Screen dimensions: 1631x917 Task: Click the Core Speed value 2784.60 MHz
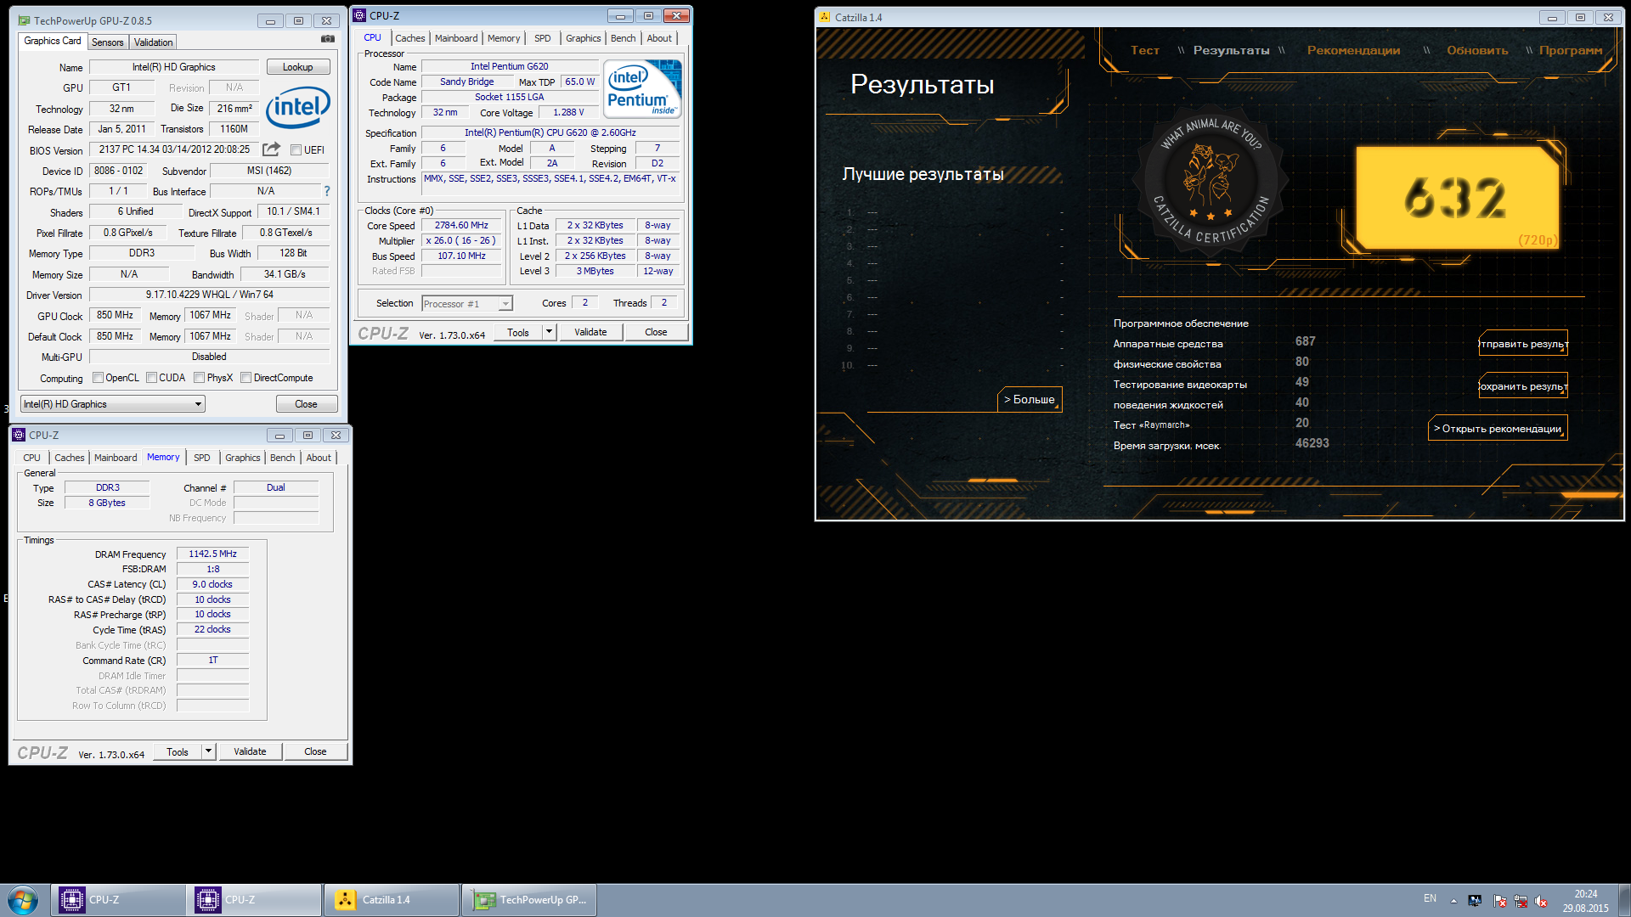462,226
